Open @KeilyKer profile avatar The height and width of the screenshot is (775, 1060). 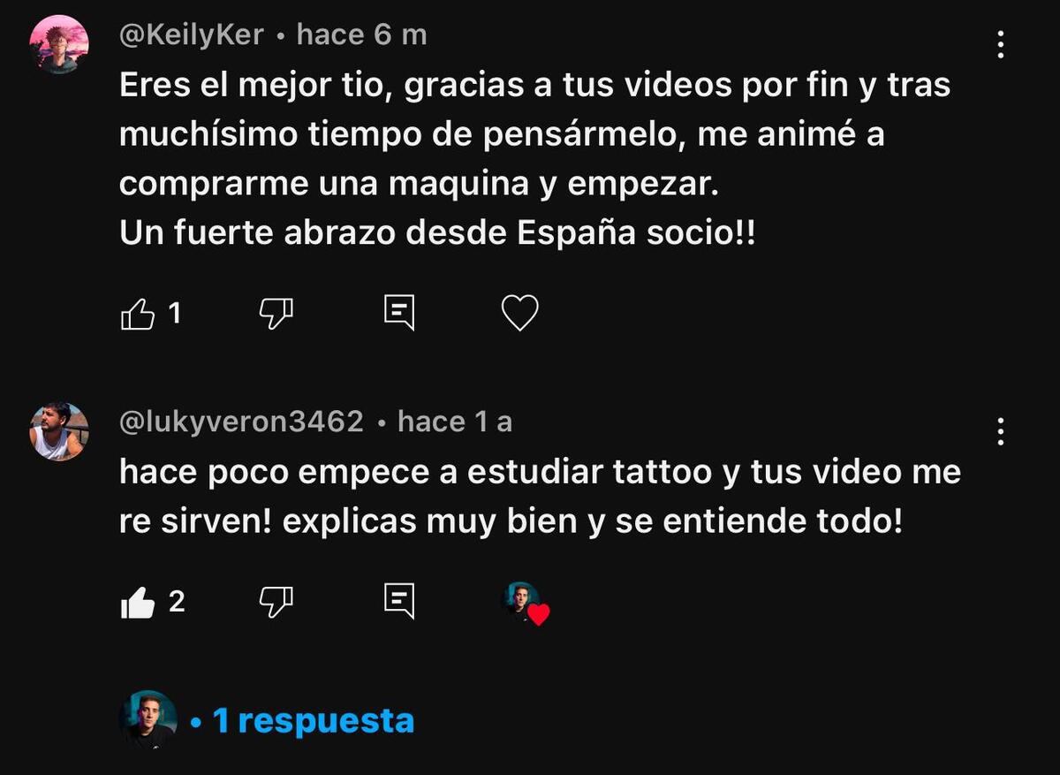click(x=58, y=44)
